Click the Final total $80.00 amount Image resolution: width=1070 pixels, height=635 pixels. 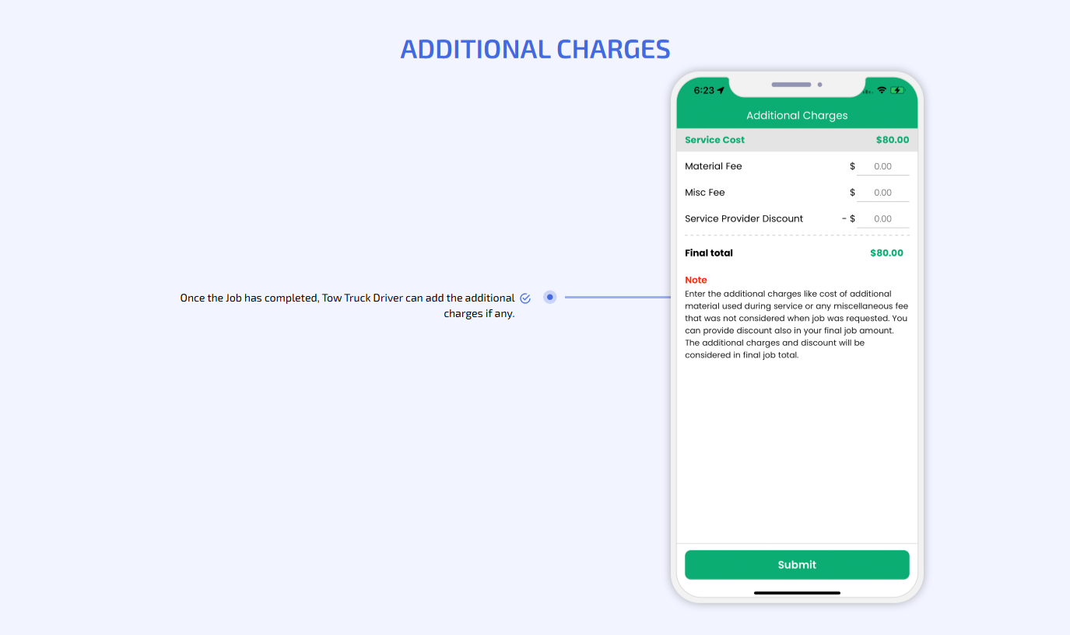coord(886,253)
